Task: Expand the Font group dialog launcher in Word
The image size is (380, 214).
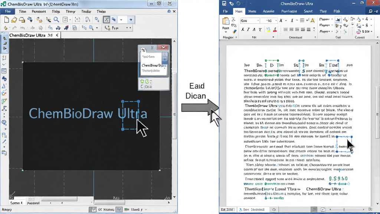Action: pyautogui.click(x=273, y=38)
